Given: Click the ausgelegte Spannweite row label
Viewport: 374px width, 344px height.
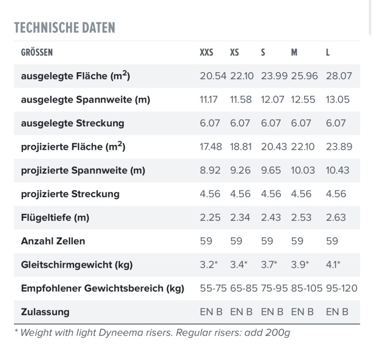Looking at the screenshot, I should [85, 100].
